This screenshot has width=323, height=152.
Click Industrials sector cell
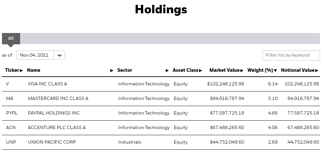tap(130, 142)
